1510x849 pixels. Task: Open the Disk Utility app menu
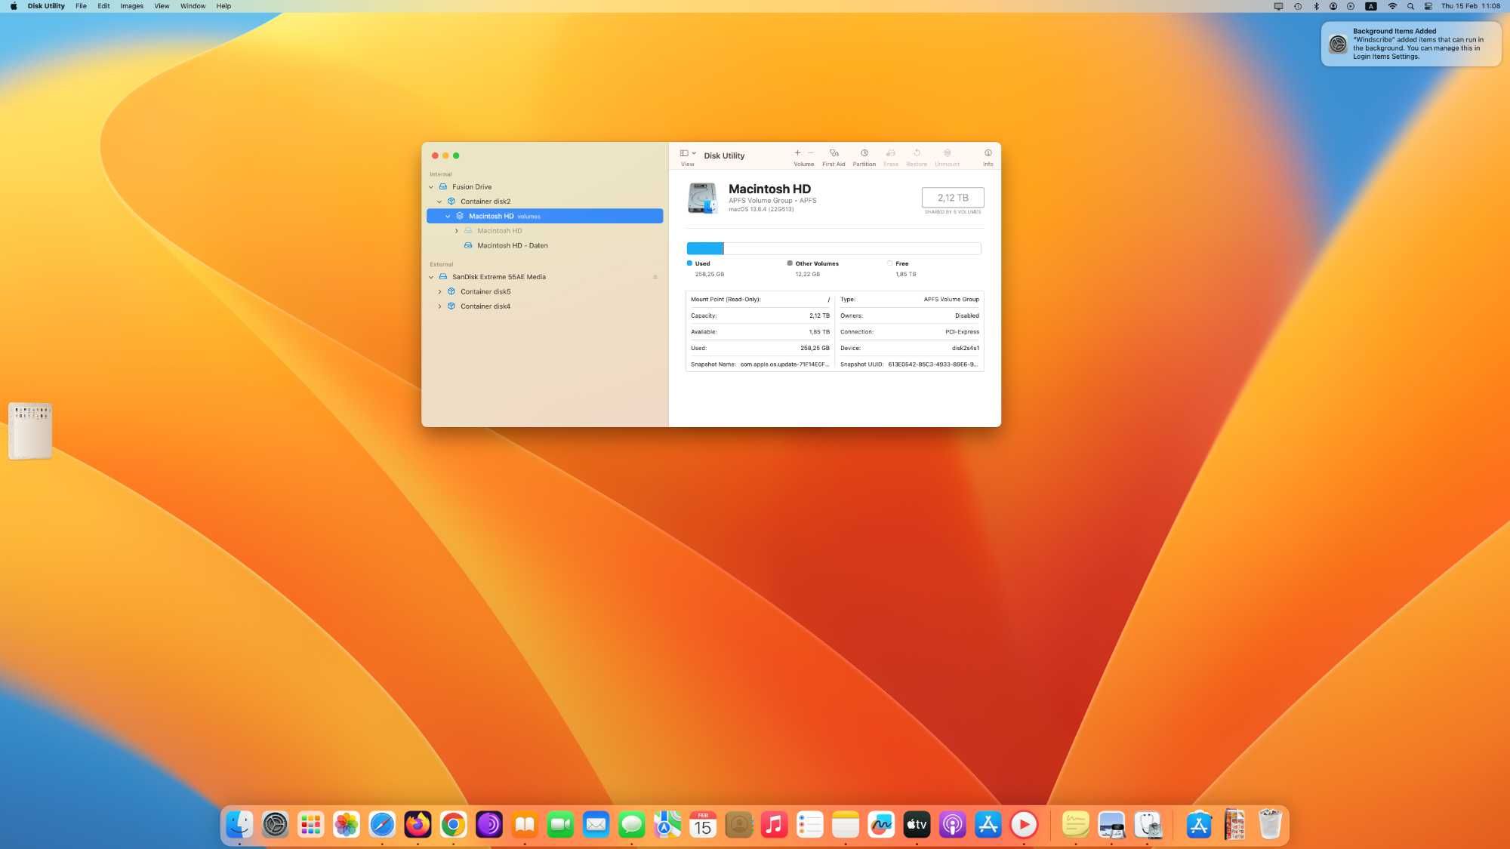pyautogui.click(x=46, y=6)
